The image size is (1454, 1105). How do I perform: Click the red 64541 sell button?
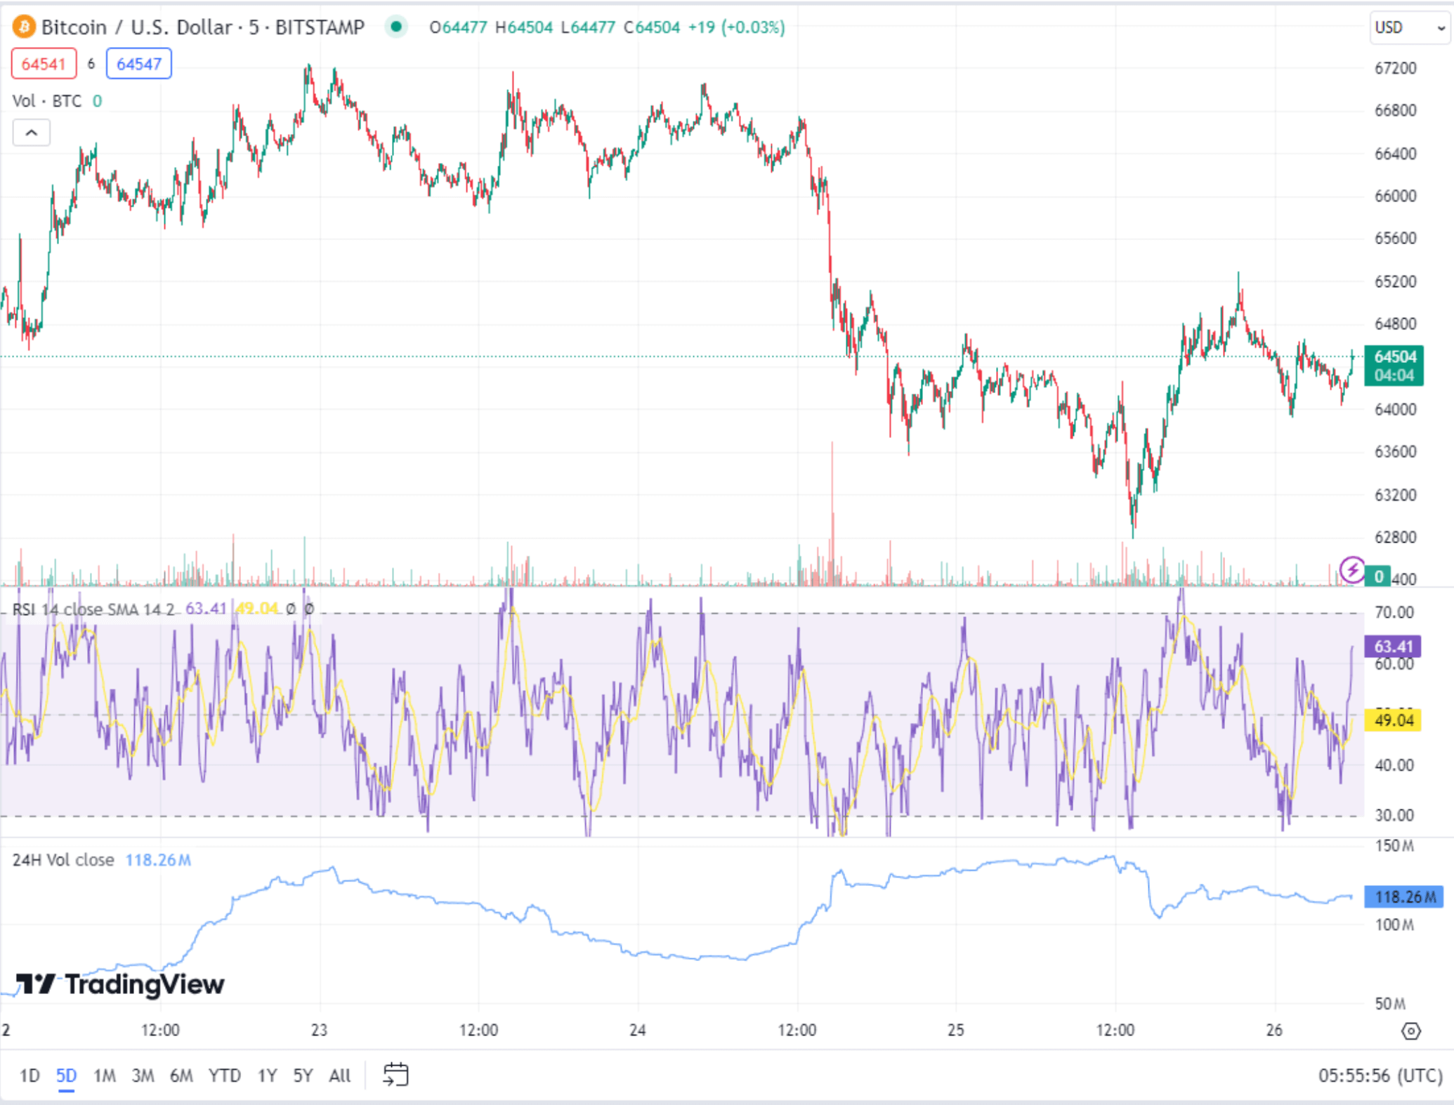(x=44, y=64)
